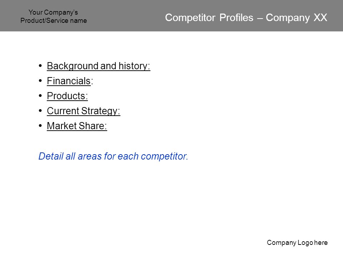Click the Company Logo here placeholder
Image resolution: width=343 pixels, height=257 pixels.
click(297, 243)
